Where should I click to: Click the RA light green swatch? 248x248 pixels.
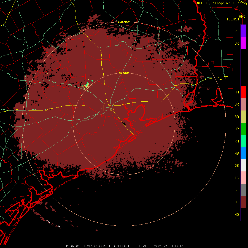tap(243, 141)
